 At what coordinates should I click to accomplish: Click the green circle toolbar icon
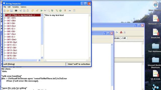(x=60, y=10)
